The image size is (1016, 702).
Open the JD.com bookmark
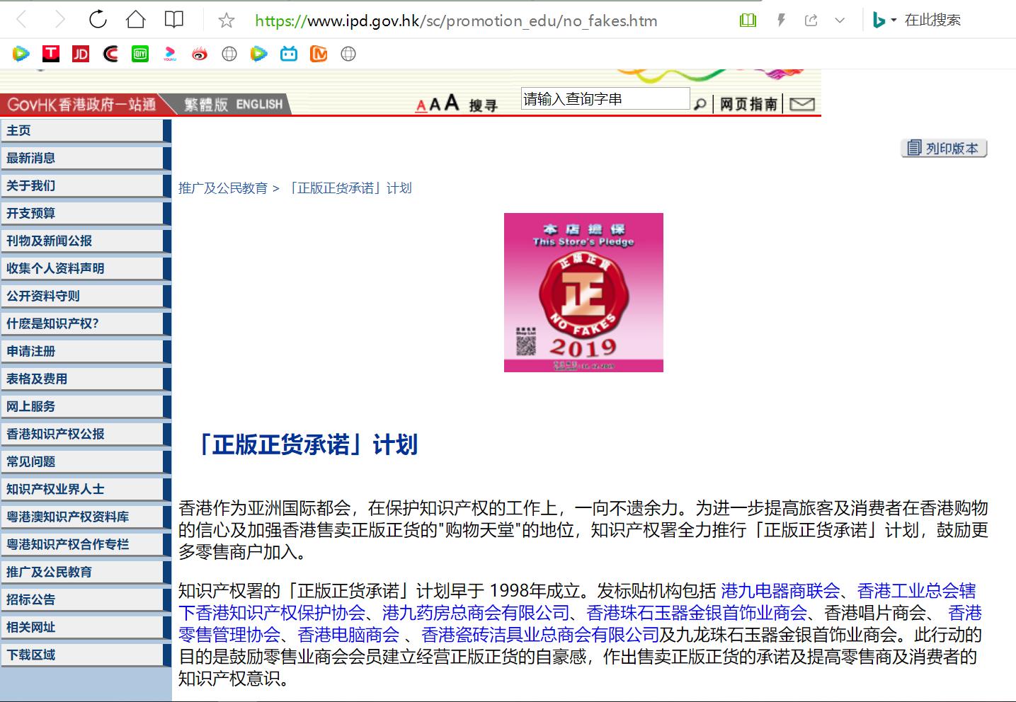coord(80,54)
